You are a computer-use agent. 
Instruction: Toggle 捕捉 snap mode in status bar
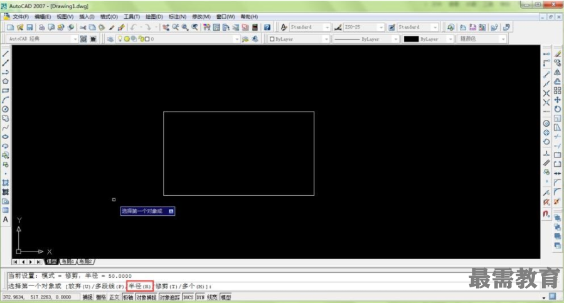(87, 297)
